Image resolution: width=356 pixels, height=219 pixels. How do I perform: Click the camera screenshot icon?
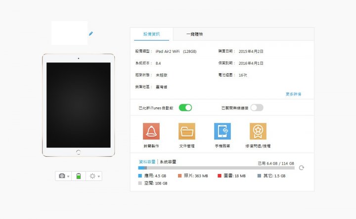(x=62, y=176)
